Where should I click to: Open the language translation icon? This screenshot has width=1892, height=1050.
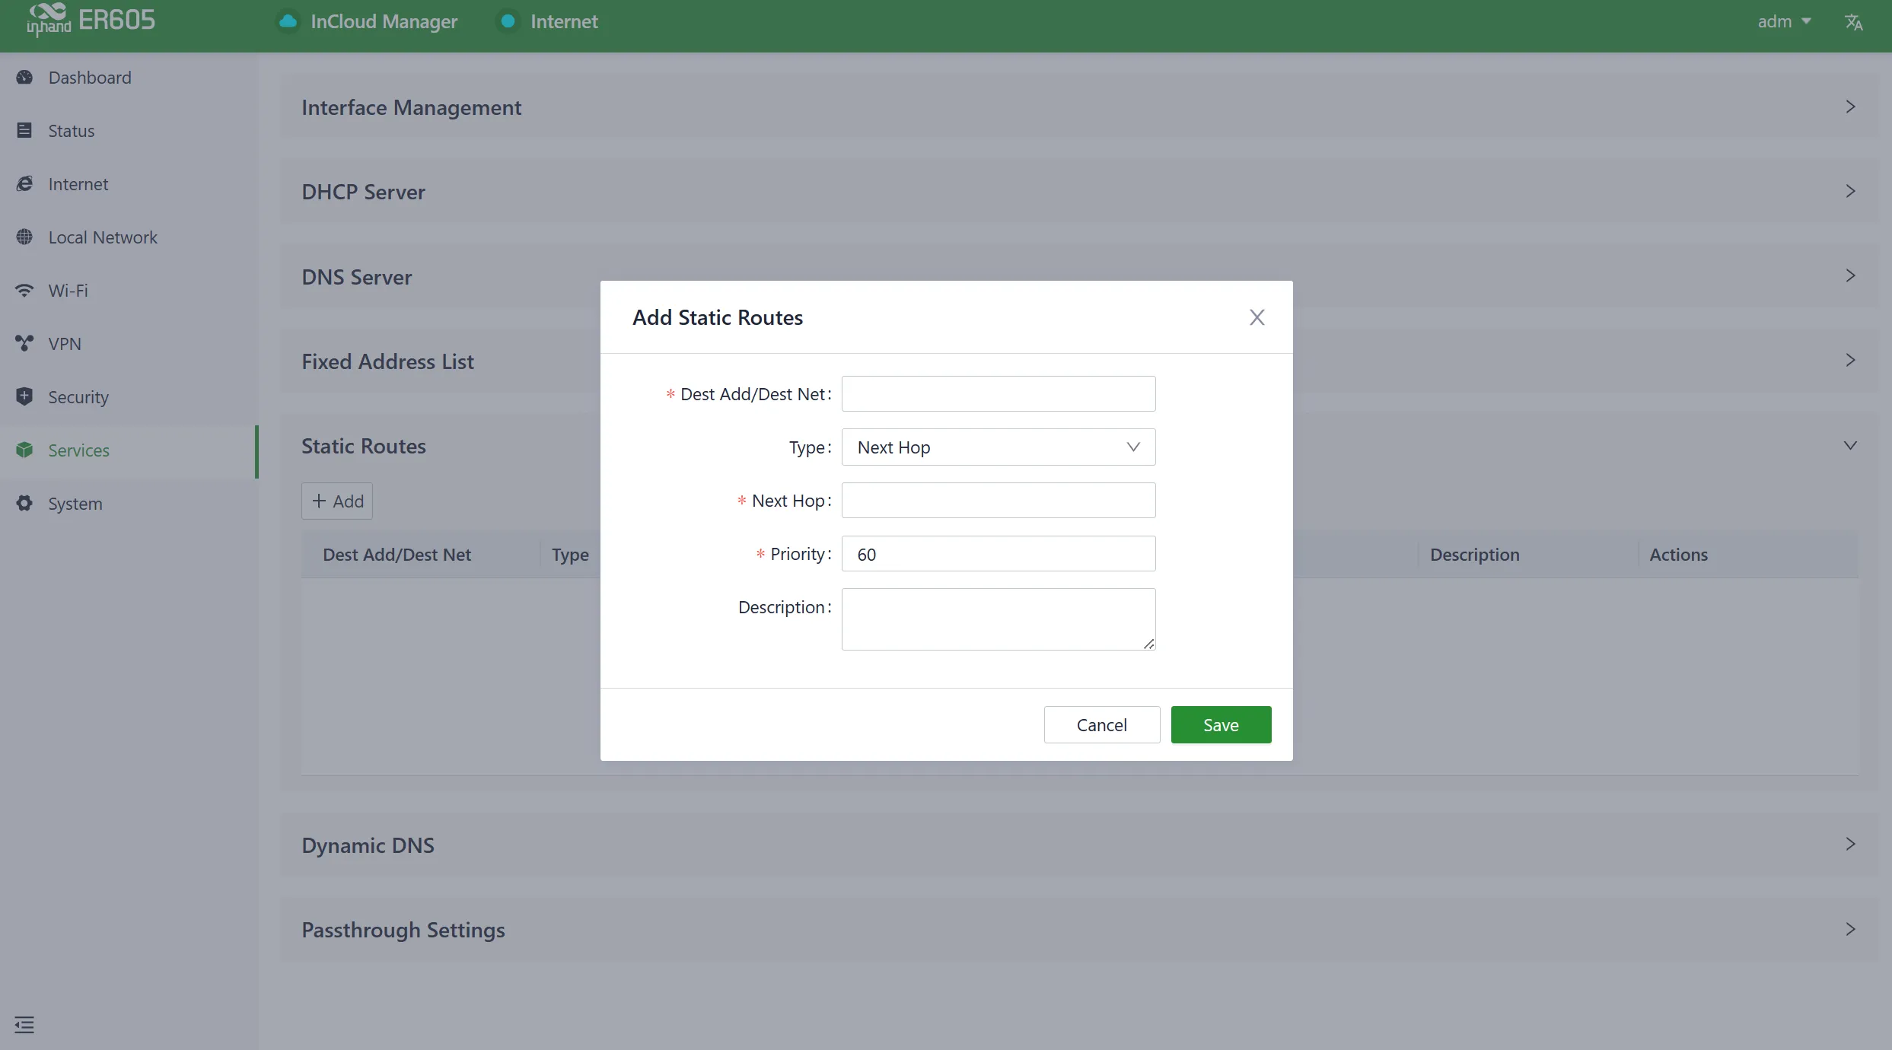1854,22
